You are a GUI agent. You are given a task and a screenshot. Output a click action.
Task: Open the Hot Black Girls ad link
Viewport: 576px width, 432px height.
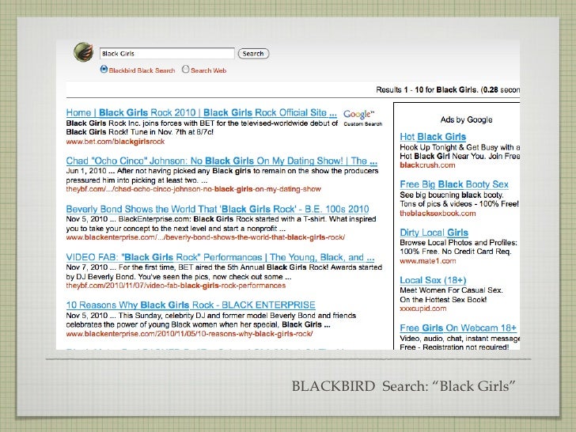tap(433, 137)
